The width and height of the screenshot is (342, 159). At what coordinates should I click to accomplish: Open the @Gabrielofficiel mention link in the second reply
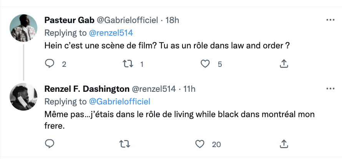point(120,101)
